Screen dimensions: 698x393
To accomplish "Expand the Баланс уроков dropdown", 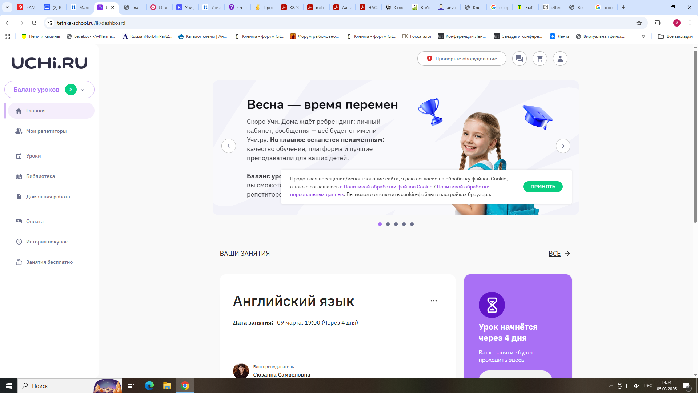I will pos(83,90).
